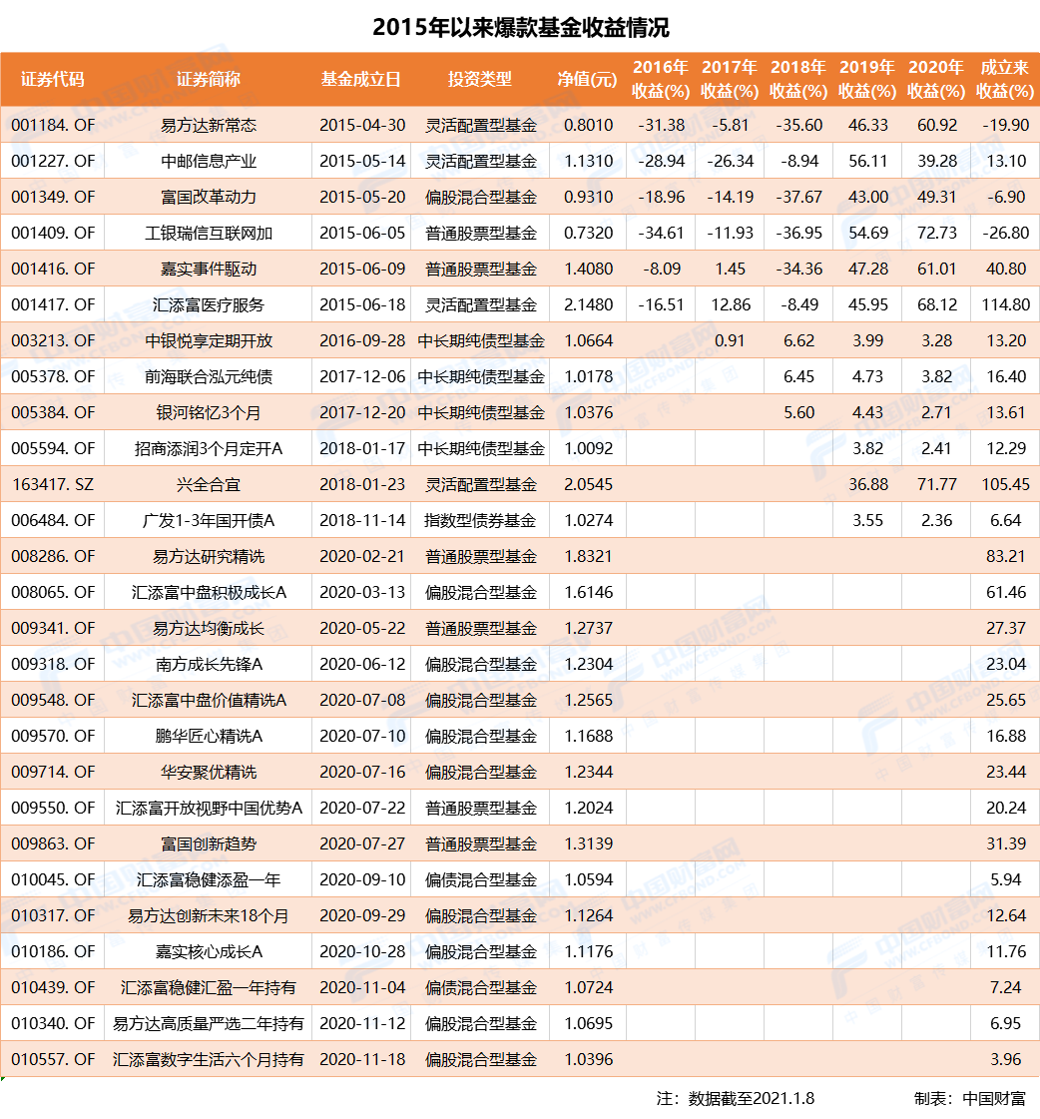1040x1119 pixels.
Task: Click the 投资类型 column header
Action: [480, 79]
